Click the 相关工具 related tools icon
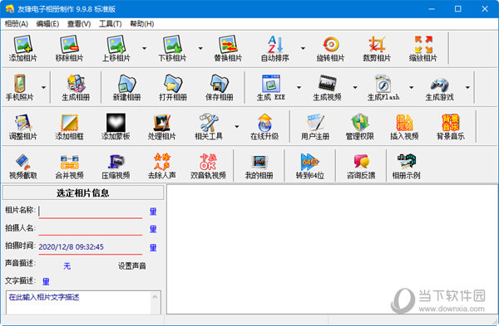Image resolution: width=499 pixels, height=326 pixels. coord(209,127)
